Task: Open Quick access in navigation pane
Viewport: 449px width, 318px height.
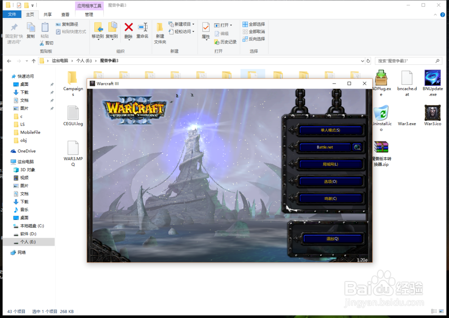Action: click(26, 76)
